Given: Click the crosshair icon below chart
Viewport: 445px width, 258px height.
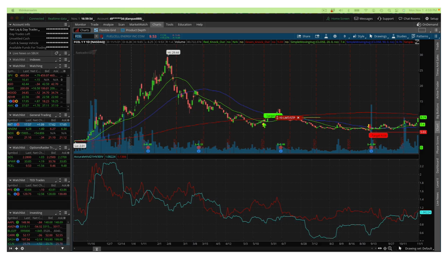Looking at the screenshot, I should coord(385,248).
